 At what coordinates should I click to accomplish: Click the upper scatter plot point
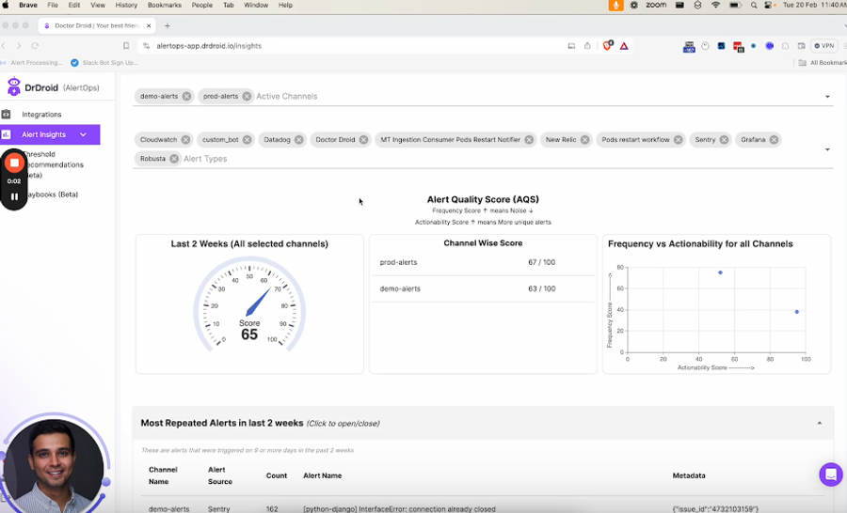[x=720, y=272]
